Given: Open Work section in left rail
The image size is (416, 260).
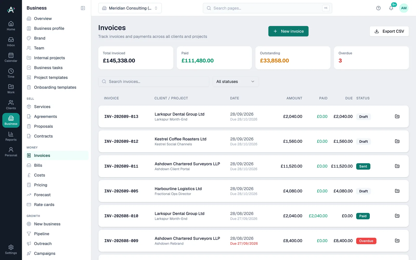Looking at the screenshot, I should (x=11, y=89).
